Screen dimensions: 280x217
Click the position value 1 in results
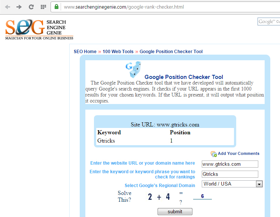coord(171,141)
